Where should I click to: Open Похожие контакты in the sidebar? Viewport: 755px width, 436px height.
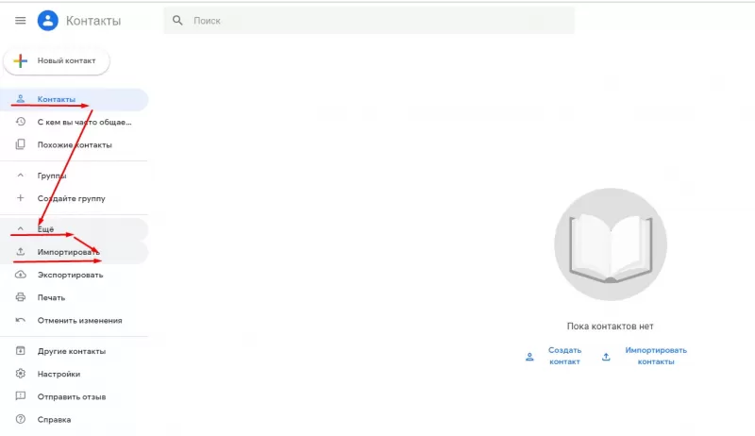tap(75, 144)
